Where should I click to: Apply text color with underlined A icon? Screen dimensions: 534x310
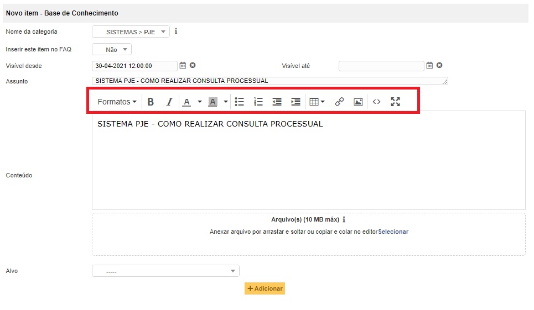tap(186, 102)
